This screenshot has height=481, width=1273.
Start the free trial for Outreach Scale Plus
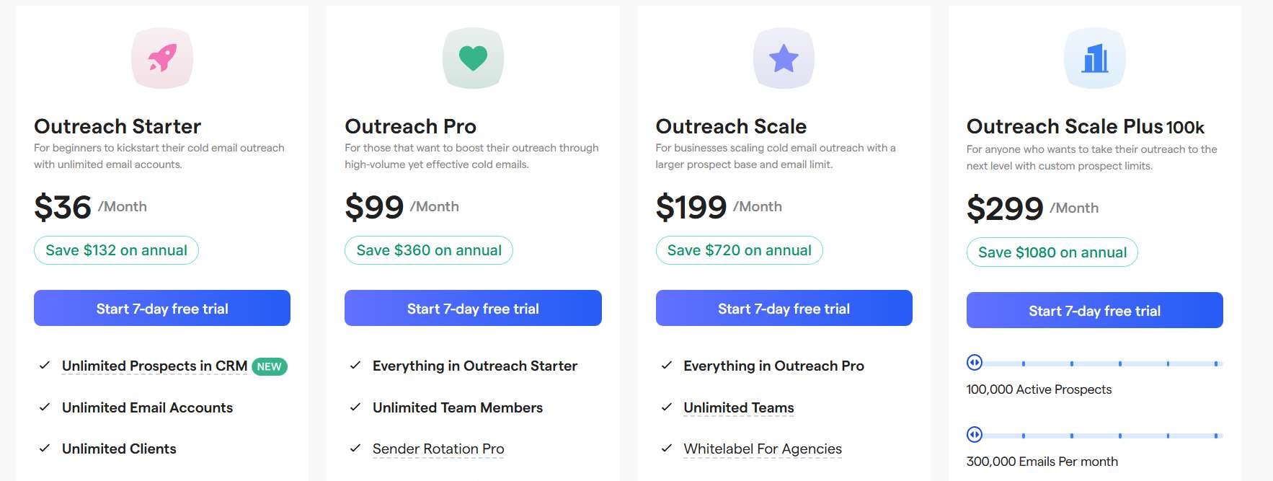pos(1094,310)
